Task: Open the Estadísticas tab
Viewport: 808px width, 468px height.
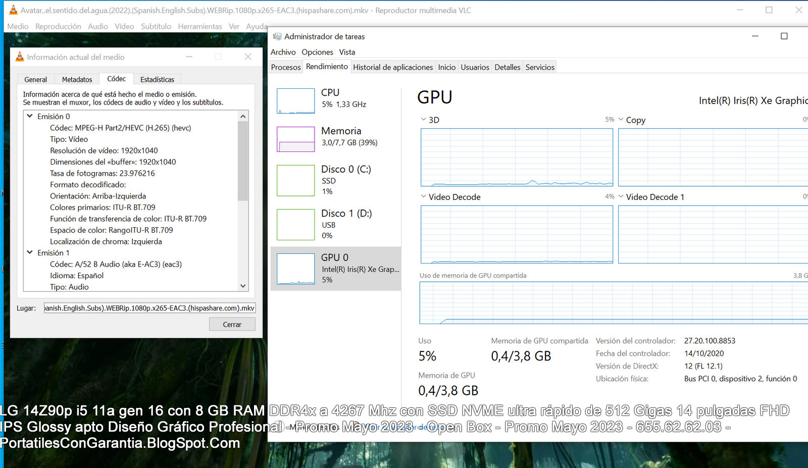Action: tap(157, 79)
